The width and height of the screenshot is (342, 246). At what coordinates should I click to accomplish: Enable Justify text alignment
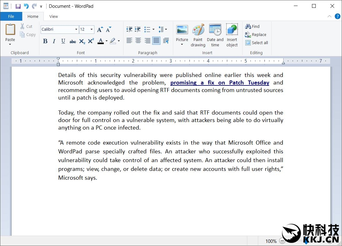tap(156, 40)
